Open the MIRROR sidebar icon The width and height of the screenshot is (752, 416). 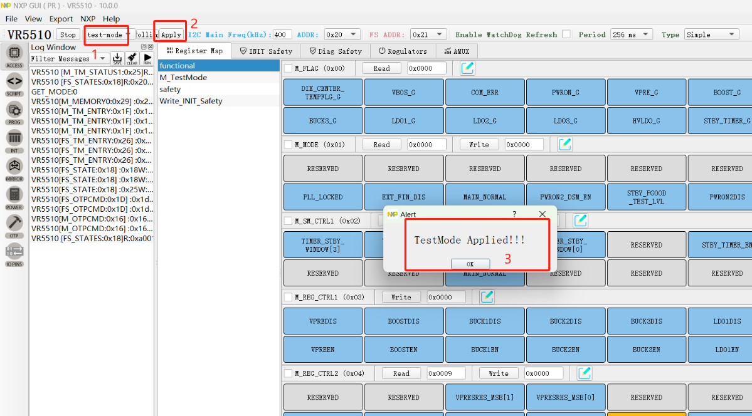pyautogui.click(x=14, y=169)
